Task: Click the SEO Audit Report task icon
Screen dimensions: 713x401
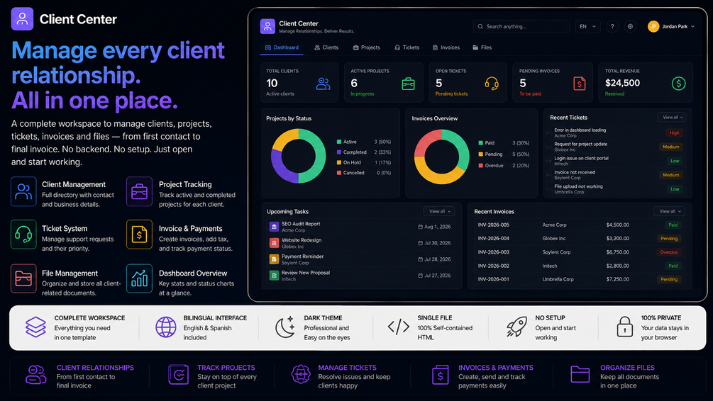Action: (274, 227)
